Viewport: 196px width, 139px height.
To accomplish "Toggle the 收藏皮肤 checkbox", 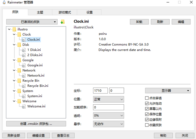I will (x=147, y=125).
